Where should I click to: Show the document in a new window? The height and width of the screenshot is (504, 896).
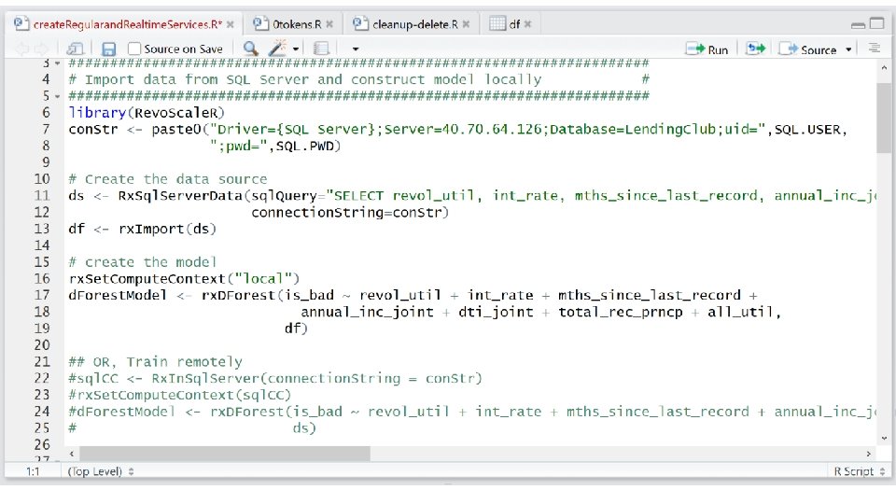75,49
